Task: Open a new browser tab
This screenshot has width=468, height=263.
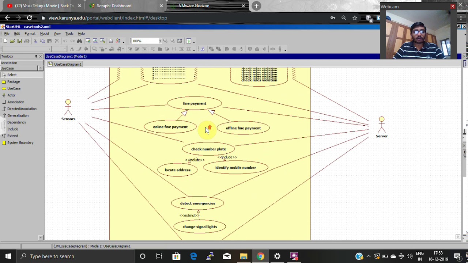Action: coord(256,6)
